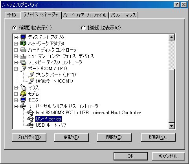Viewport: 189px width, 164px height.
Task: Select the ディスプレイ アダプタ monitor icon
Action: pyautogui.click(x=23, y=37)
